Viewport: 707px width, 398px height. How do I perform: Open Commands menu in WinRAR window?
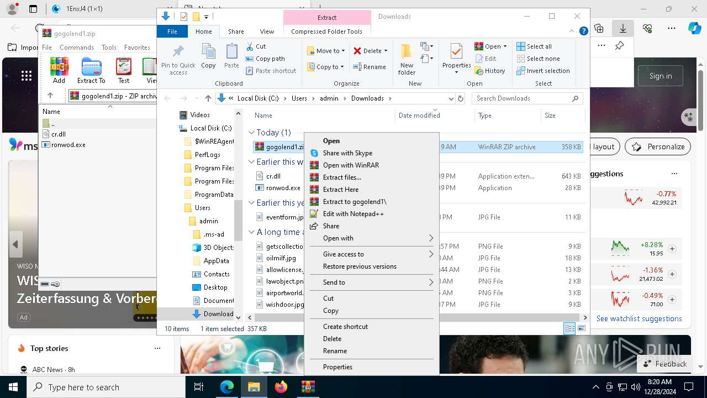[x=77, y=48]
